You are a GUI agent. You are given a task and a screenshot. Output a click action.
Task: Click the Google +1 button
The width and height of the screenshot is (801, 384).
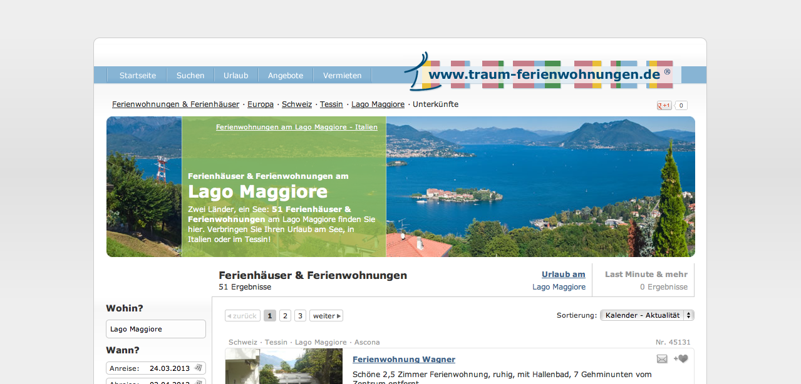pos(664,106)
